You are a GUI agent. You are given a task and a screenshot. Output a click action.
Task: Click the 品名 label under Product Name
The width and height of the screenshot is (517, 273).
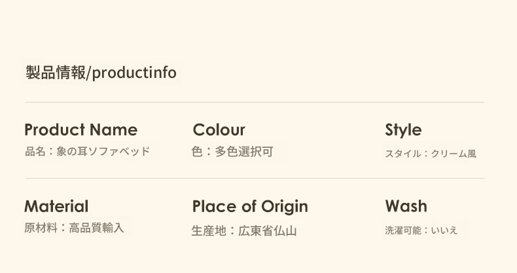coord(35,151)
